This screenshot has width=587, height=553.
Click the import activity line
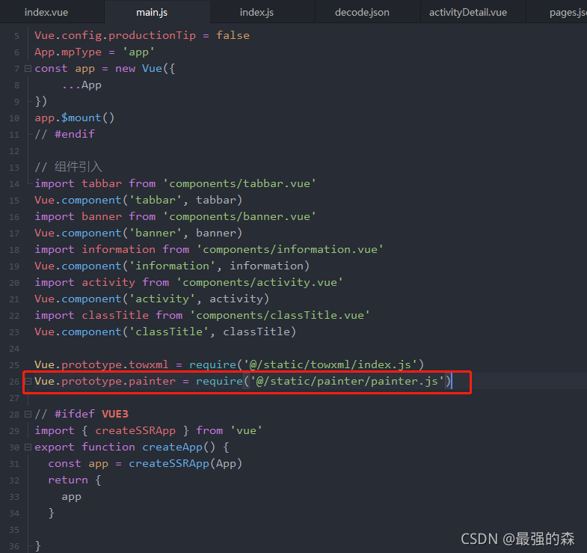click(188, 283)
